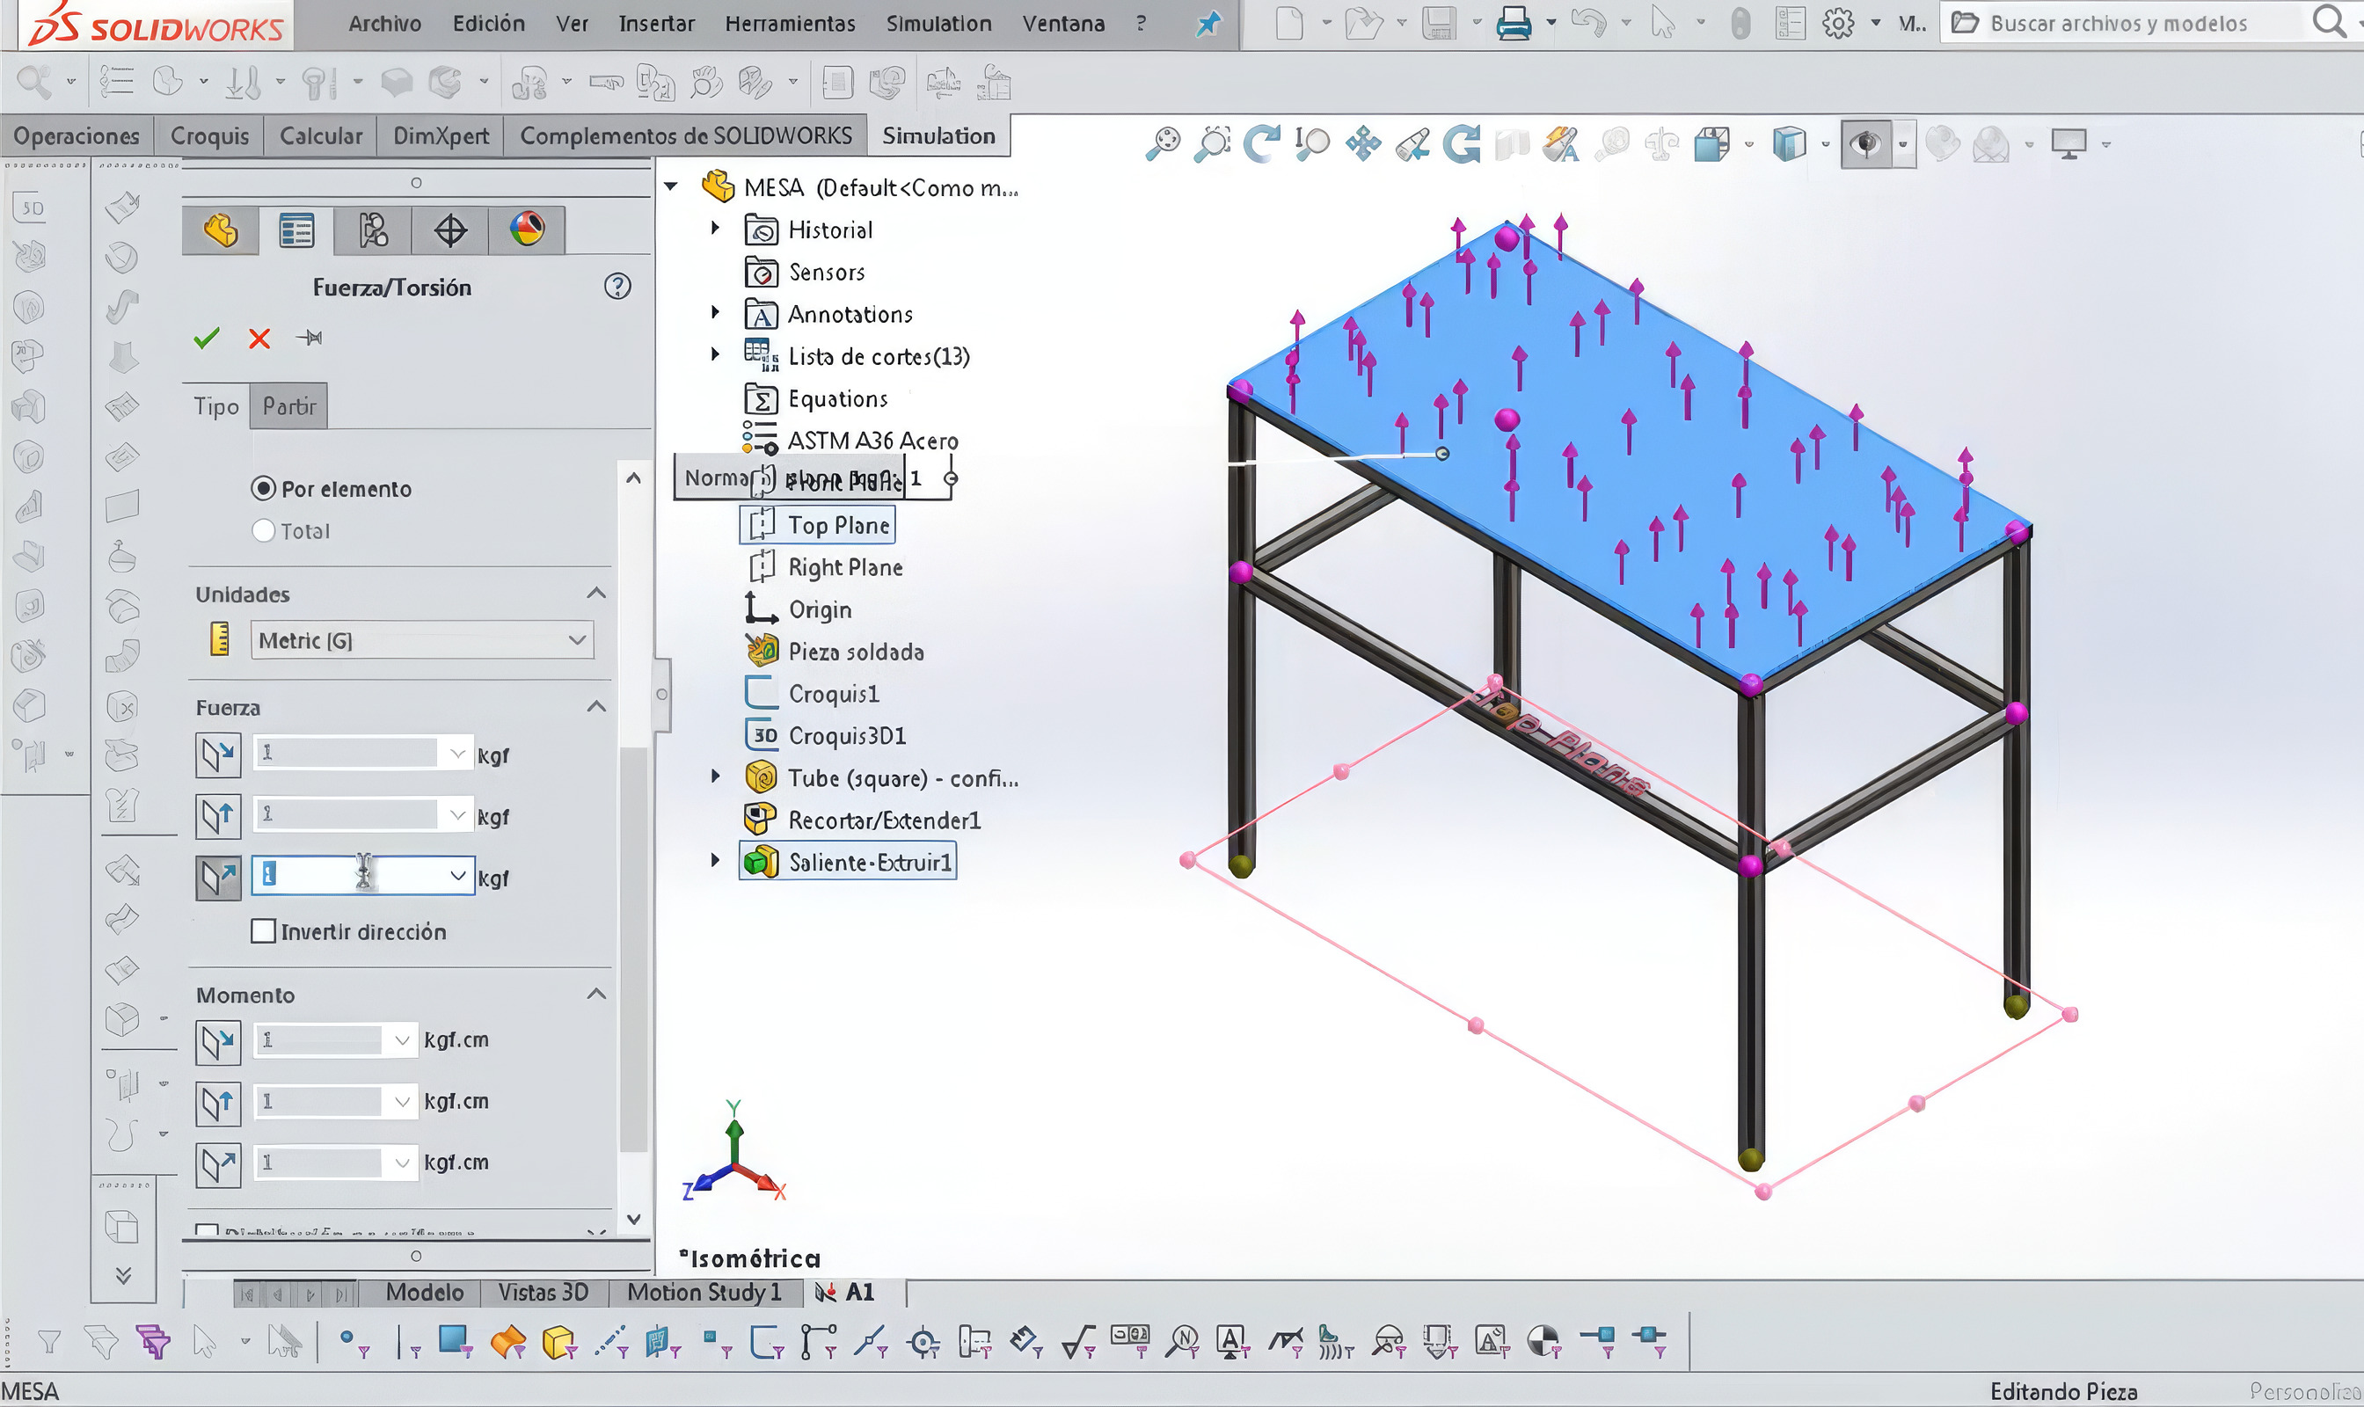Open the Metric (G) units dropdown

tap(422, 641)
